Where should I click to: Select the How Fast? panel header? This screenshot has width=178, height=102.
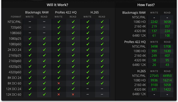click(146, 5)
